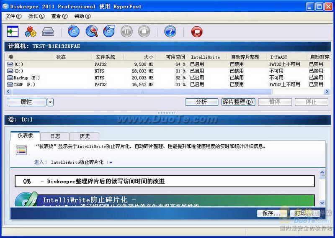
Task: Switch to the 仪表板 tab
Action: (x=25, y=136)
